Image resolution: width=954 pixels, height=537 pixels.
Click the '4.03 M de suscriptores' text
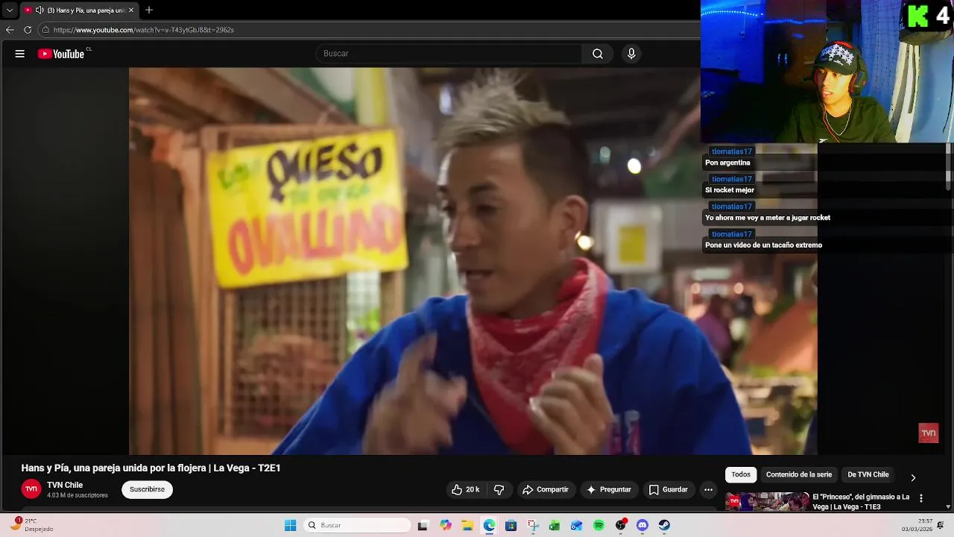click(78, 495)
